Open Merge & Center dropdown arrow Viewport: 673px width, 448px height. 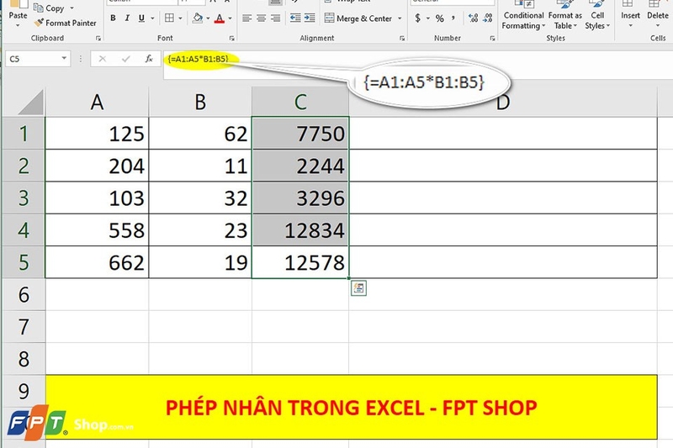pyautogui.click(x=400, y=18)
